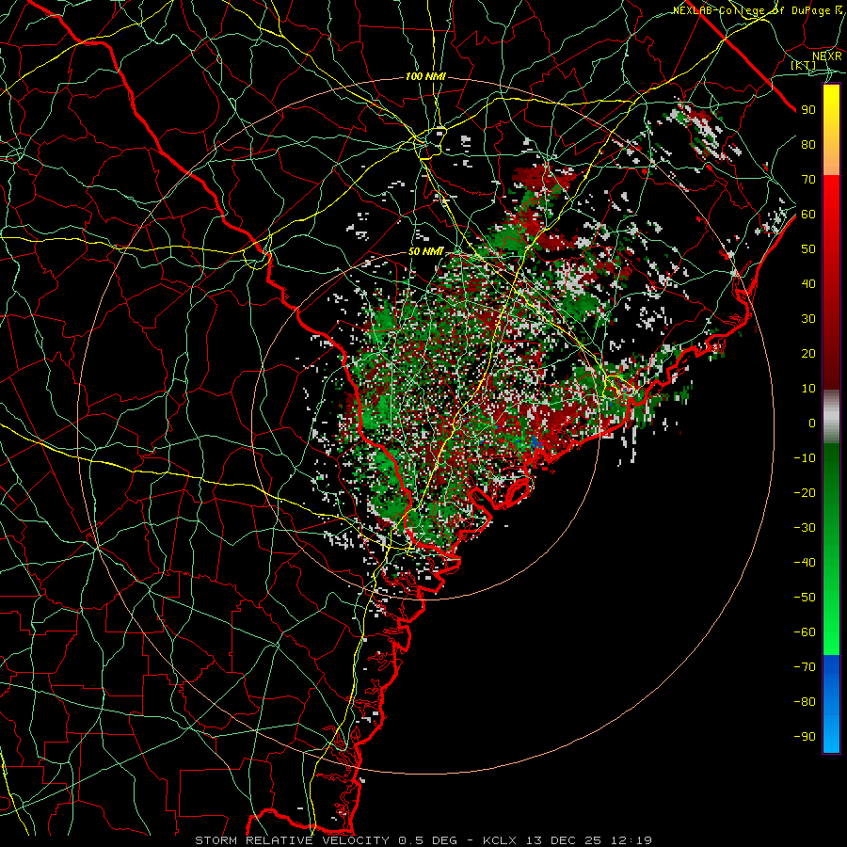Screen dimensions: 847x847
Task: Click the 40 value on velocity scale
Action: (808, 284)
